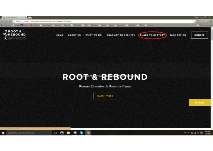This screenshot has width=213, height=151.
Task: Click the Windows search box
Action: coord(29,133)
